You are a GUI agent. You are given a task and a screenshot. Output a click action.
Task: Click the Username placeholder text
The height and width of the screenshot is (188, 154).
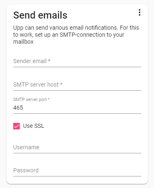pos(26,147)
